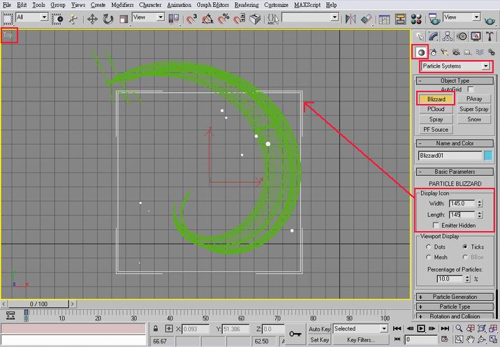Click the PArray button
The height and width of the screenshot is (347, 500).
click(x=474, y=99)
